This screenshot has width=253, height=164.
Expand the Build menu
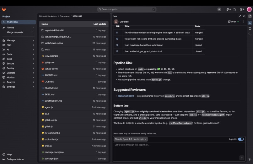coord(18,59)
